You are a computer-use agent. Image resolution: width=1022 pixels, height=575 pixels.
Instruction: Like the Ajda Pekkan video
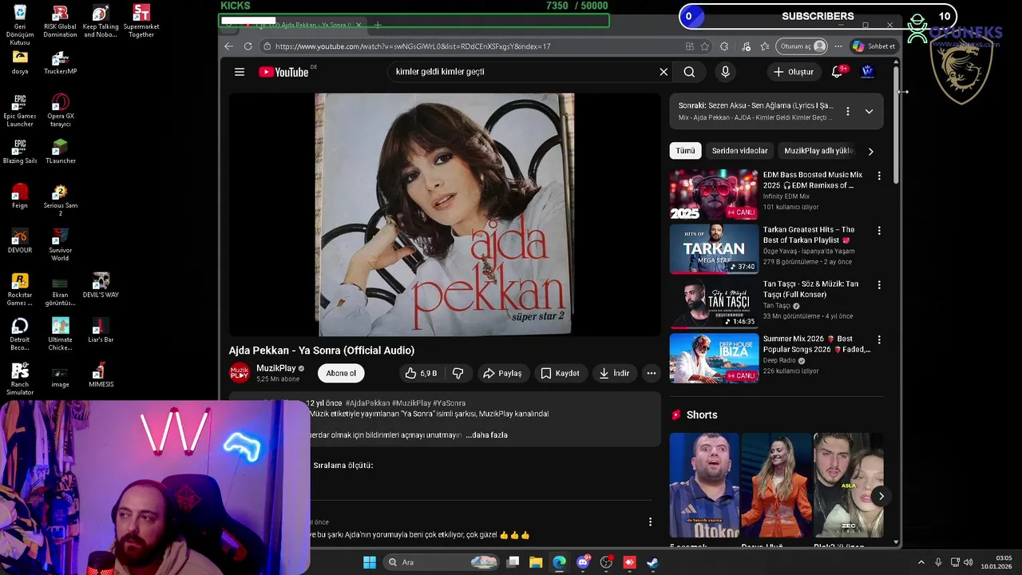click(x=421, y=373)
